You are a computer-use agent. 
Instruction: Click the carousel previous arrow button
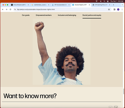pyautogui.click(x=110, y=107)
